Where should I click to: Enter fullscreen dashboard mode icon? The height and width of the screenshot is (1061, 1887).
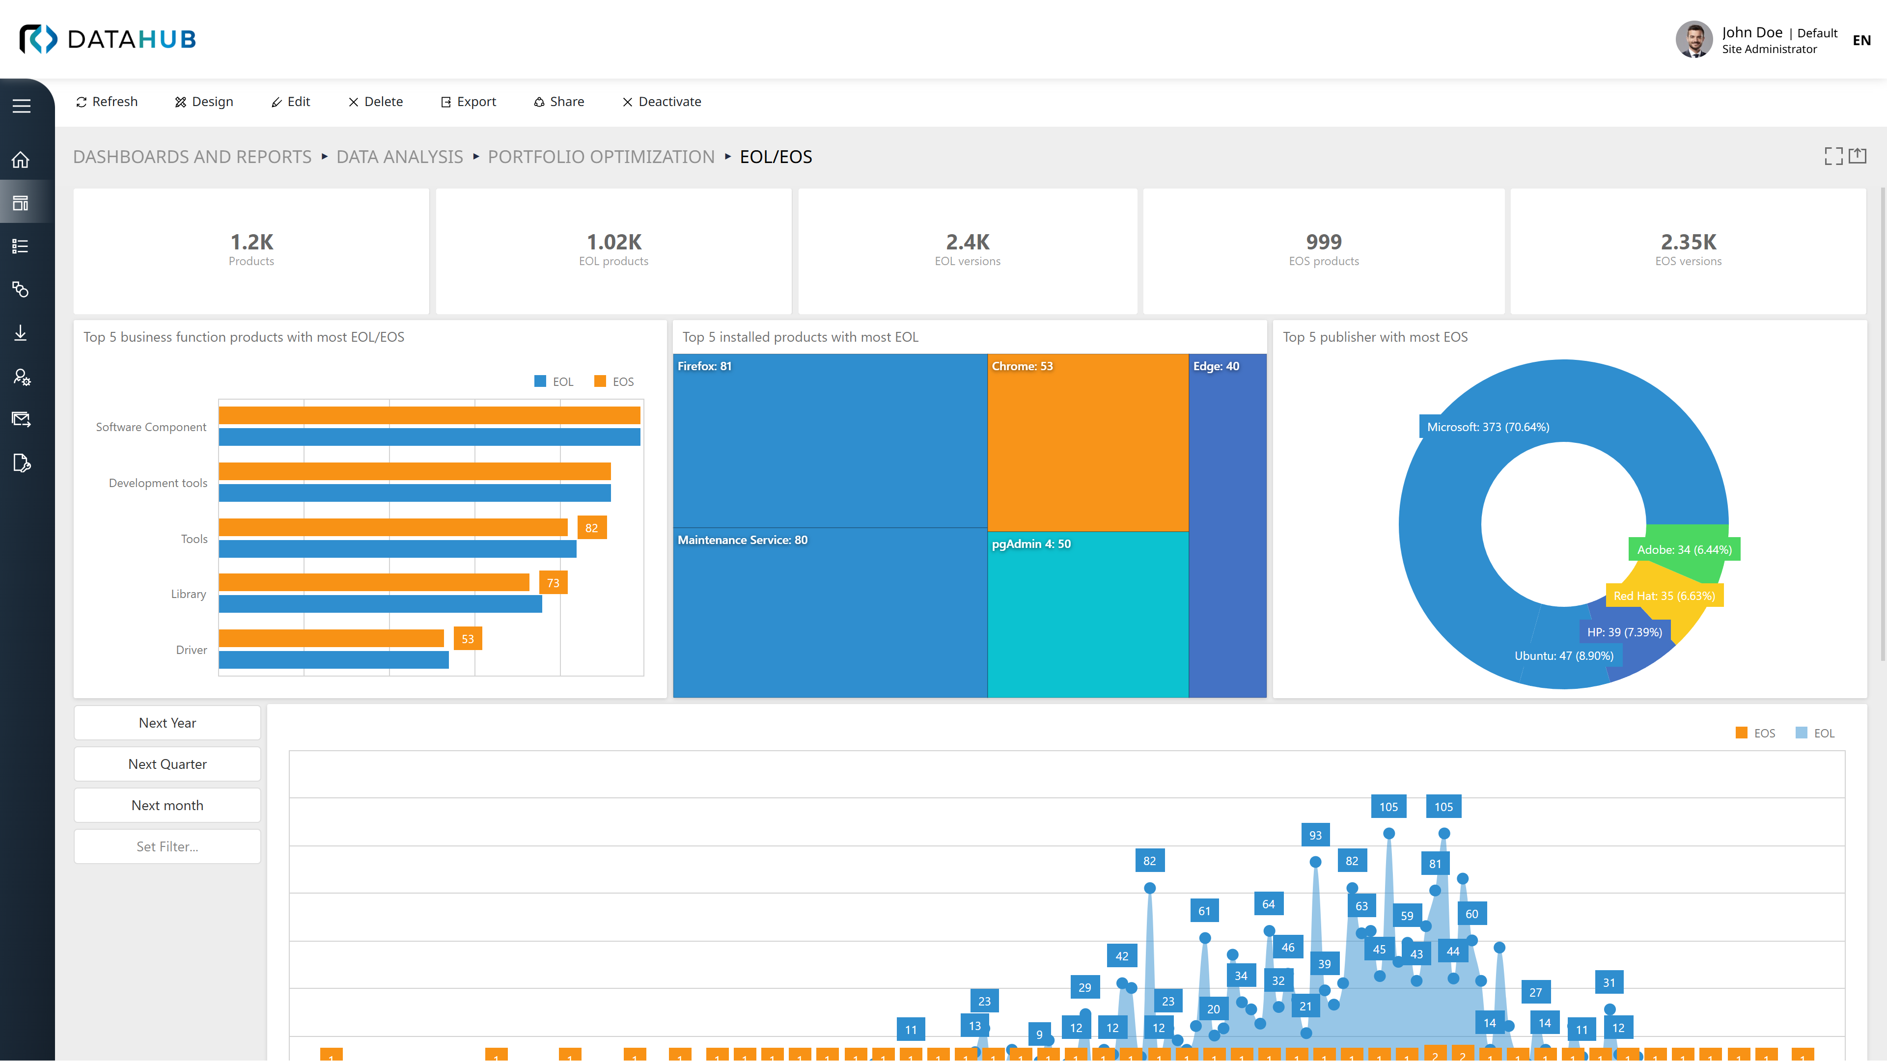(x=1833, y=156)
